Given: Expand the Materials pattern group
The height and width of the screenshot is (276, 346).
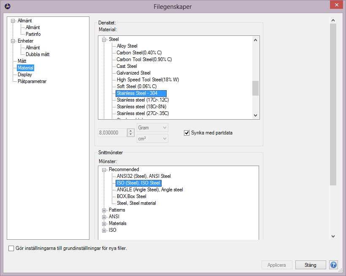Looking at the screenshot, I should [x=104, y=224].
